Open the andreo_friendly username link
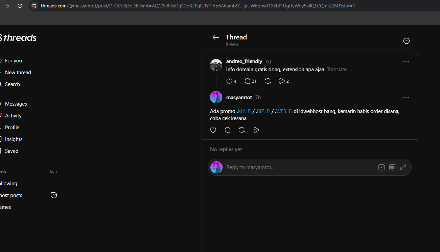 pos(244,61)
